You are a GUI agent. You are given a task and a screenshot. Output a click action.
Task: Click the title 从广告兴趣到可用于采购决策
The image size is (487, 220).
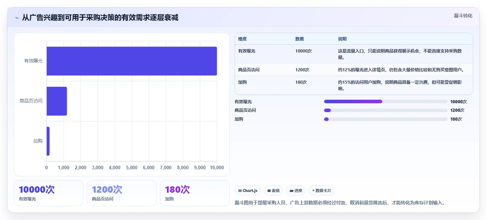pos(100,17)
